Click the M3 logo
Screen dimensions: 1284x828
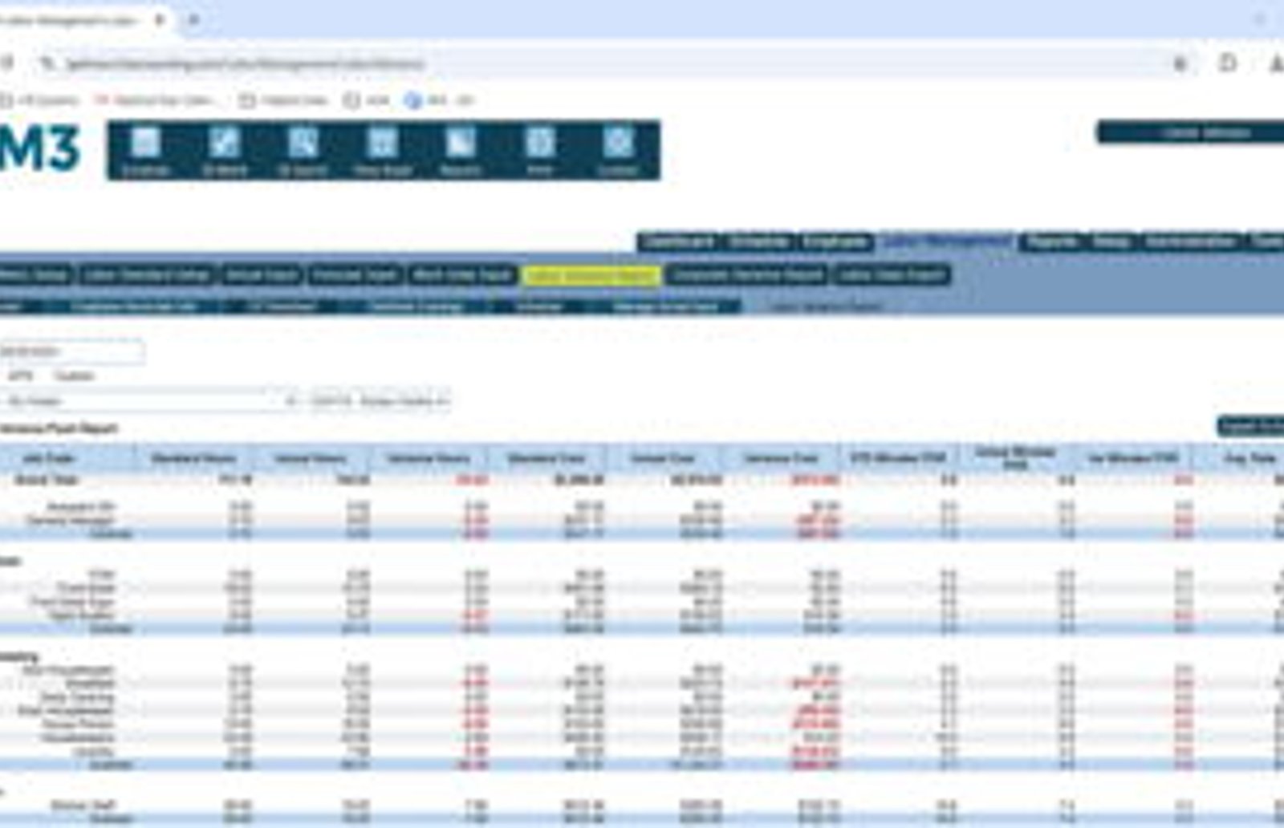point(40,149)
